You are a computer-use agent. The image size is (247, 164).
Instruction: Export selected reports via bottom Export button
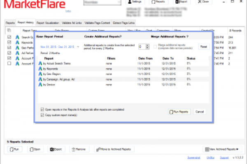point(56,149)
